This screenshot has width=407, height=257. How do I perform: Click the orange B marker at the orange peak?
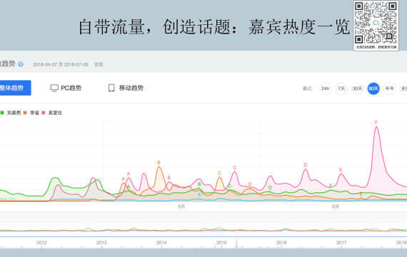point(159,163)
